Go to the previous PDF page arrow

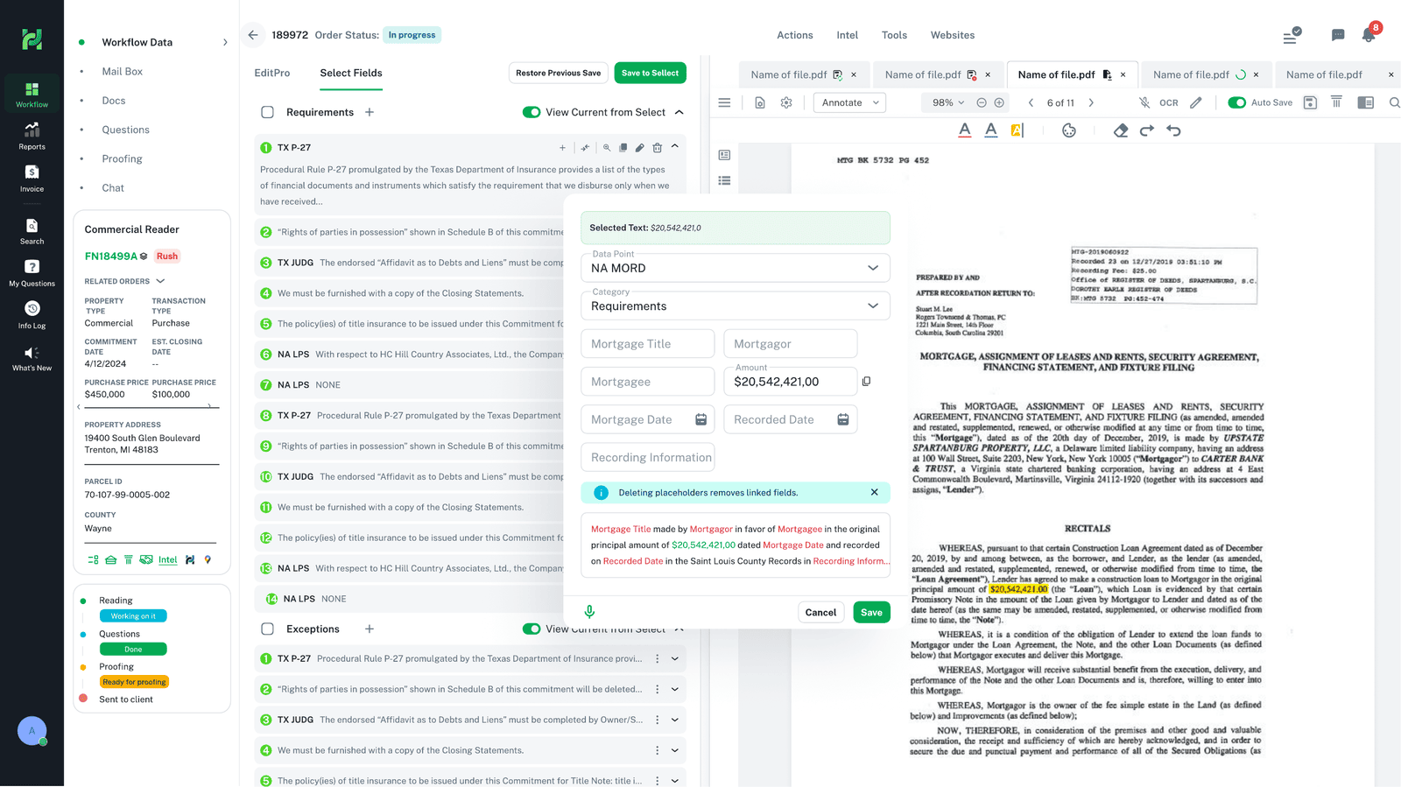tap(1031, 102)
